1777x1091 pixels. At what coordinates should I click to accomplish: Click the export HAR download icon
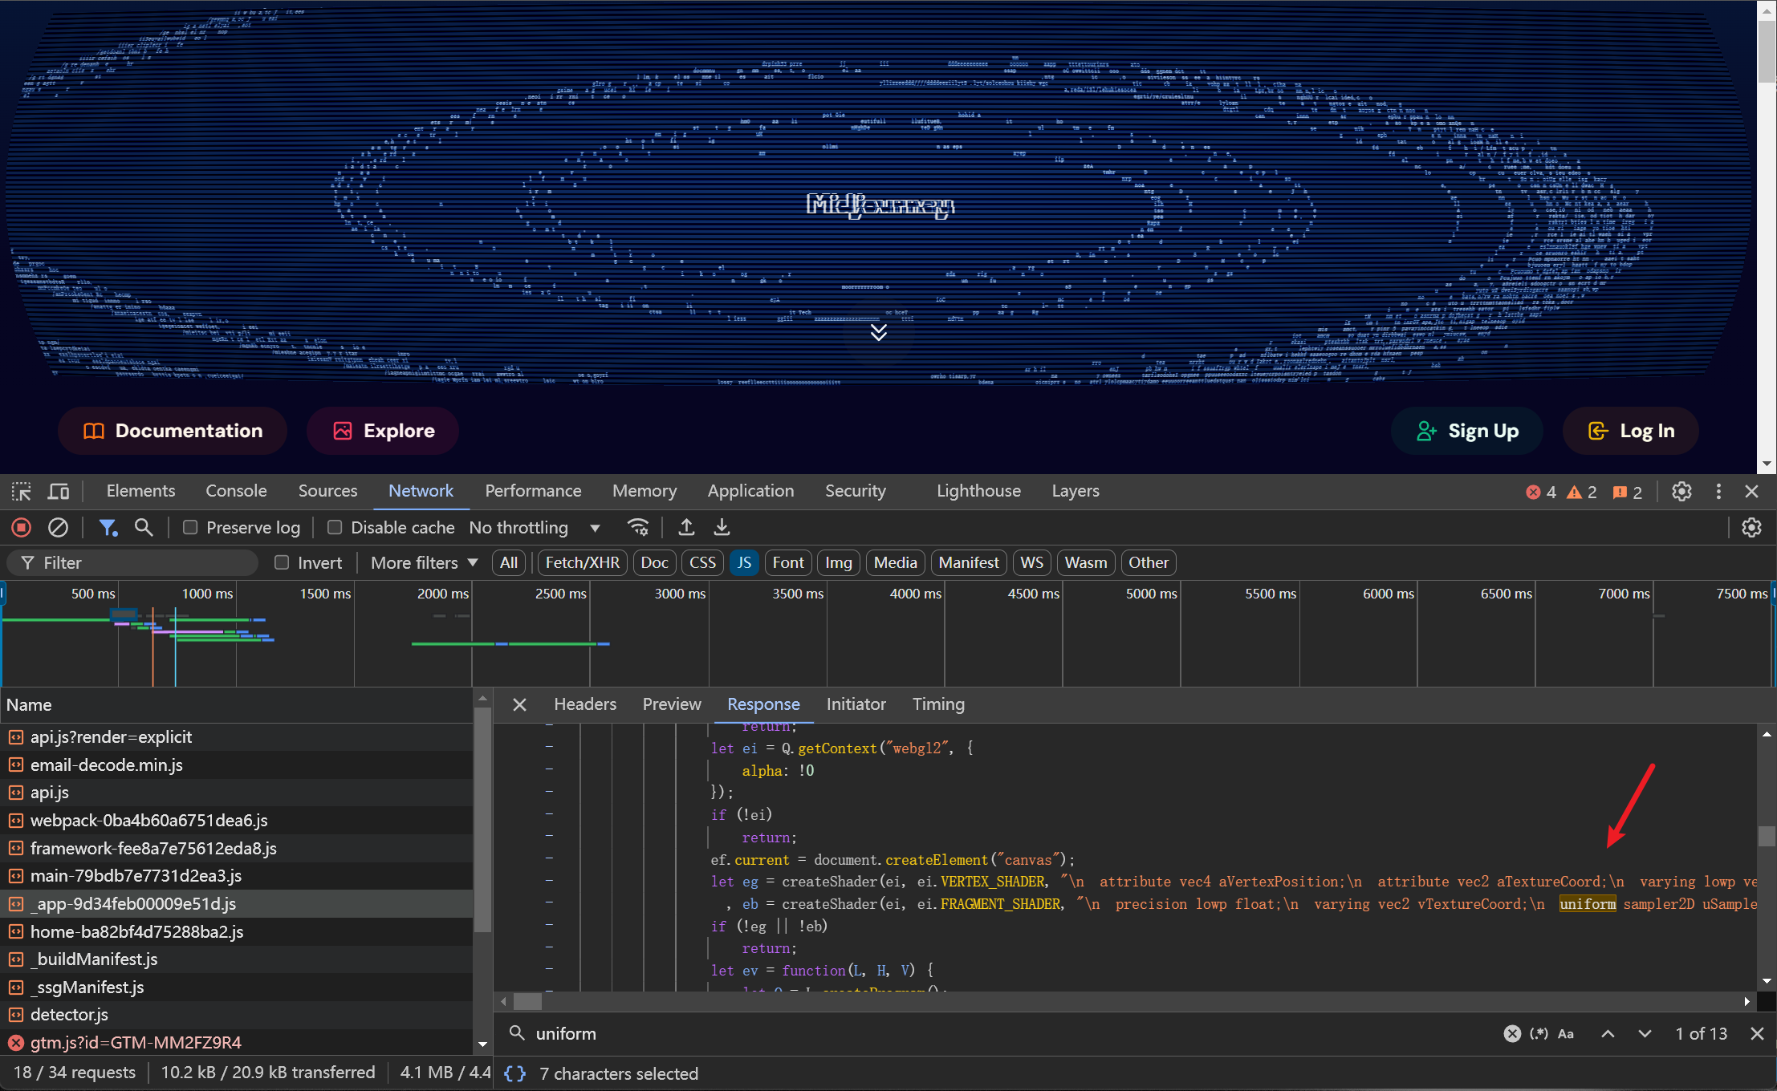pos(722,527)
